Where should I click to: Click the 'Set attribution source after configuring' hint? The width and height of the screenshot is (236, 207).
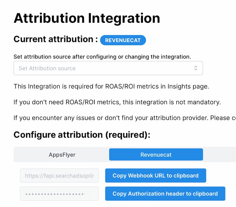pos(102,56)
